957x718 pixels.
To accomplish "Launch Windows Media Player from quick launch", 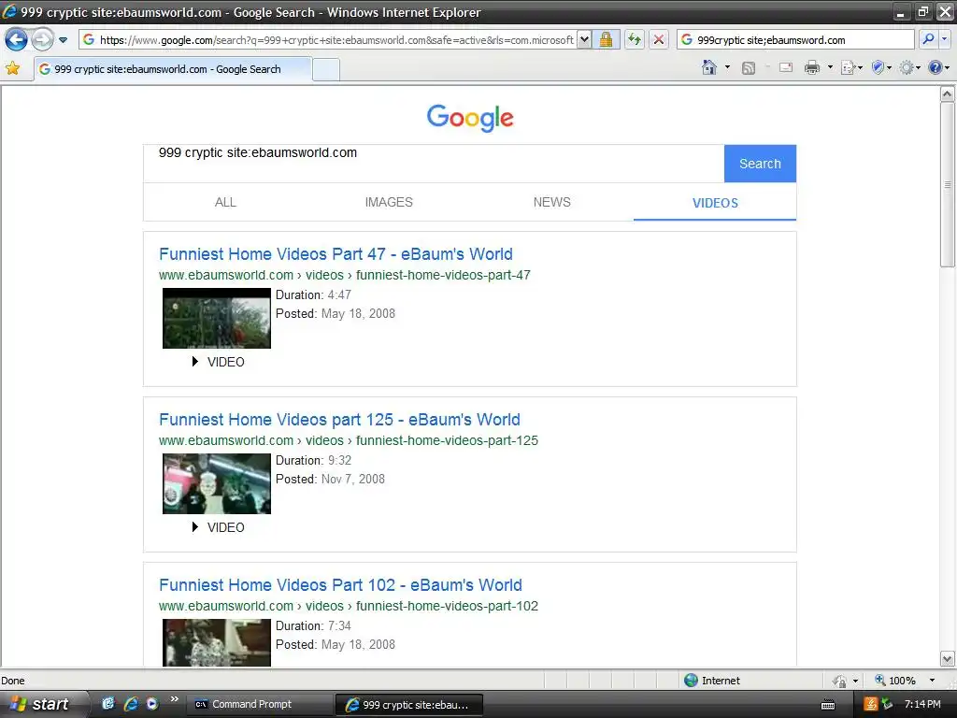I will click(x=152, y=704).
